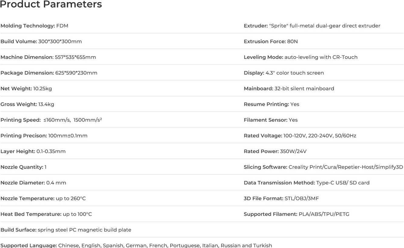Click the Printing Precison value text
Screen dimensions: 404x248
pos(68,136)
